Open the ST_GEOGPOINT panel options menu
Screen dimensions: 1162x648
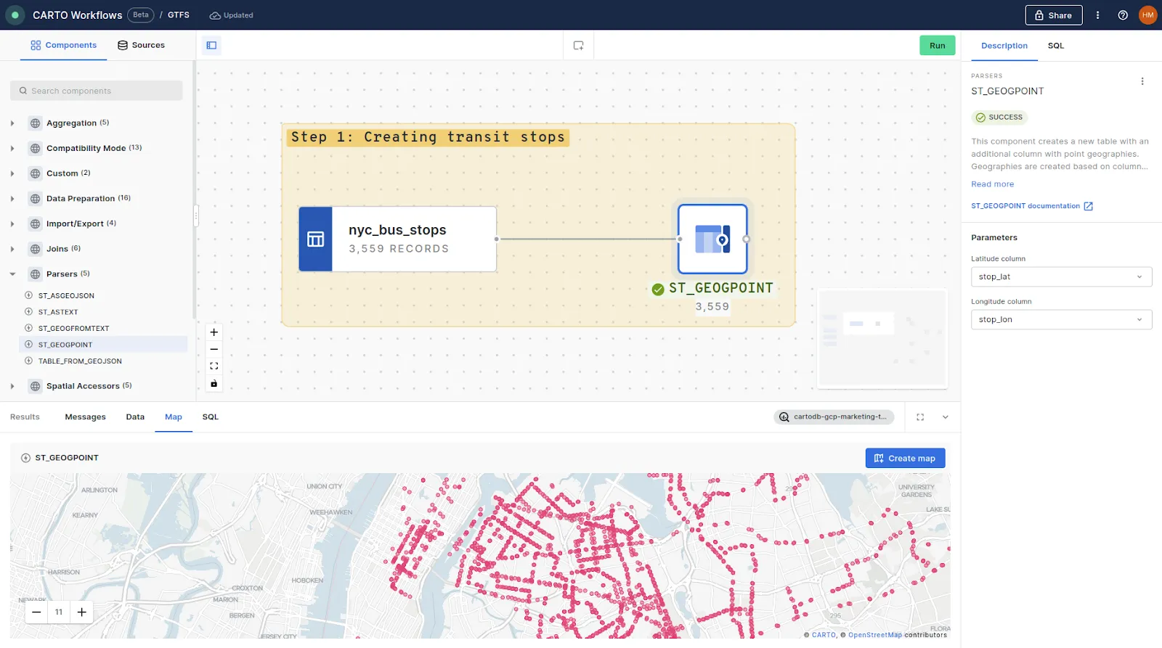[x=1142, y=81]
